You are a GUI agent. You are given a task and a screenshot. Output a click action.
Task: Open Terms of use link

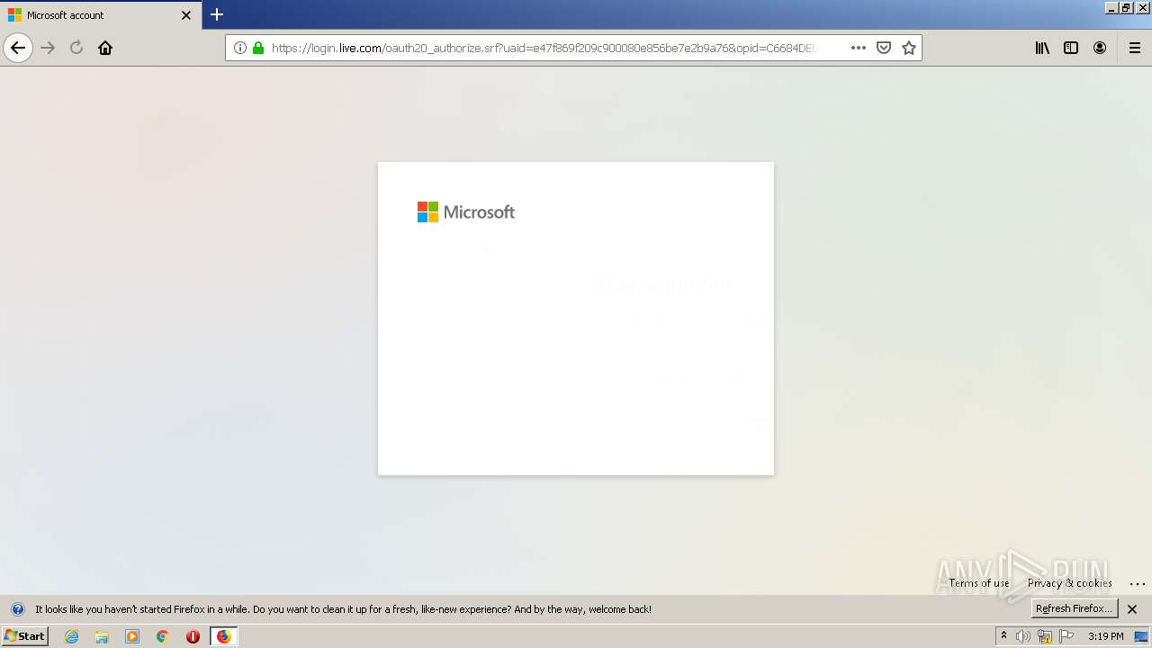(979, 583)
